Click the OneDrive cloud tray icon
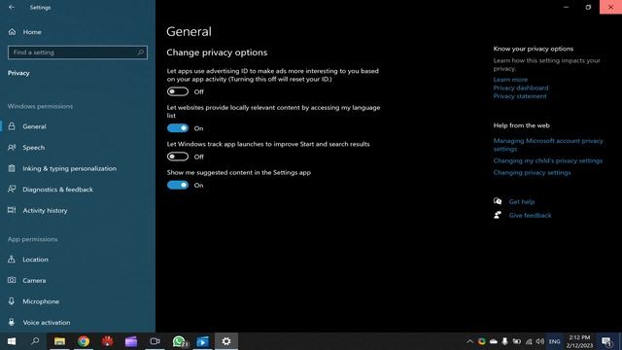Viewport: 622px width, 350px height. point(494,341)
